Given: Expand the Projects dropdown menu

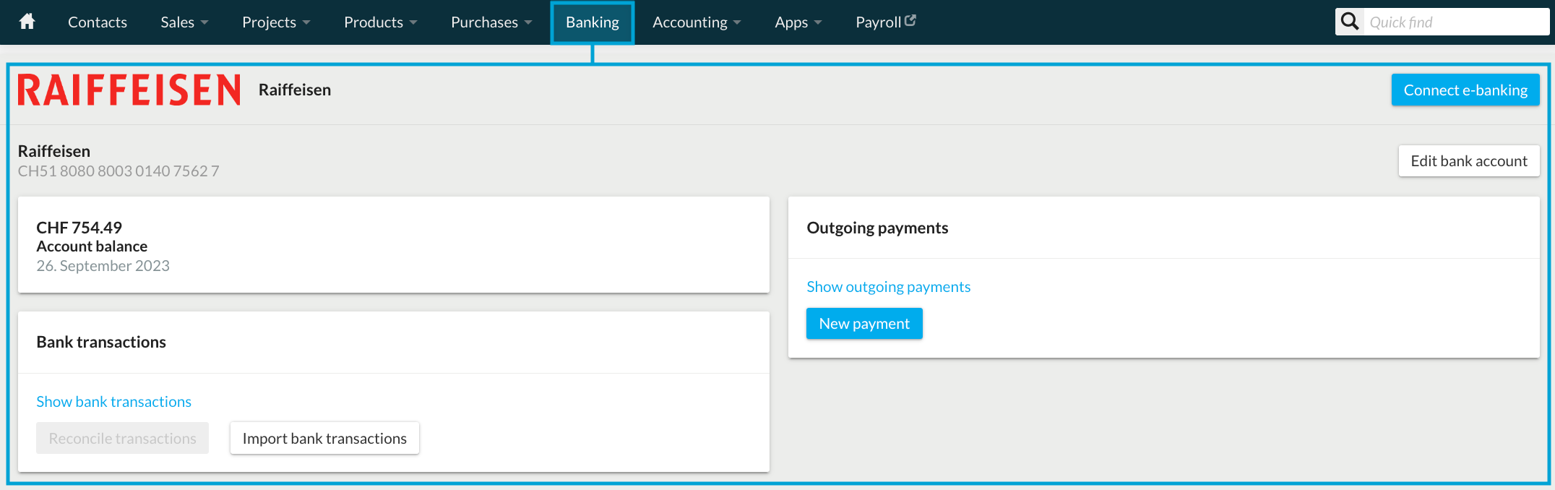Looking at the screenshot, I should tap(276, 22).
